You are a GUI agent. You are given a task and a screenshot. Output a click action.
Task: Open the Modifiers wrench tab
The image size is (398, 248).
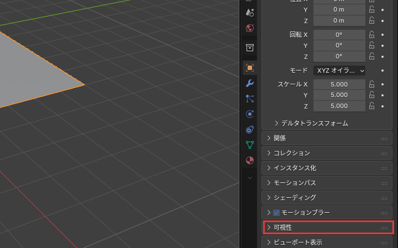tap(250, 83)
